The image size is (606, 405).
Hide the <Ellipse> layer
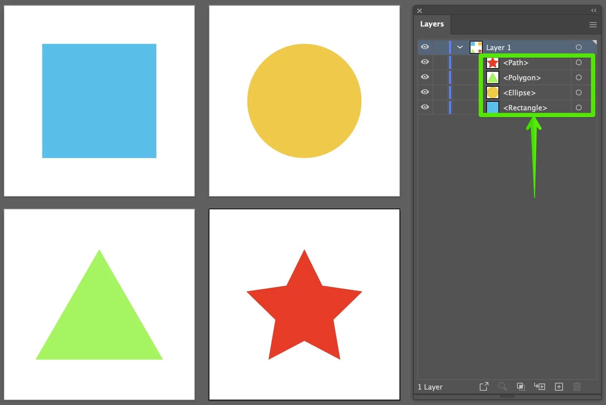click(425, 92)
